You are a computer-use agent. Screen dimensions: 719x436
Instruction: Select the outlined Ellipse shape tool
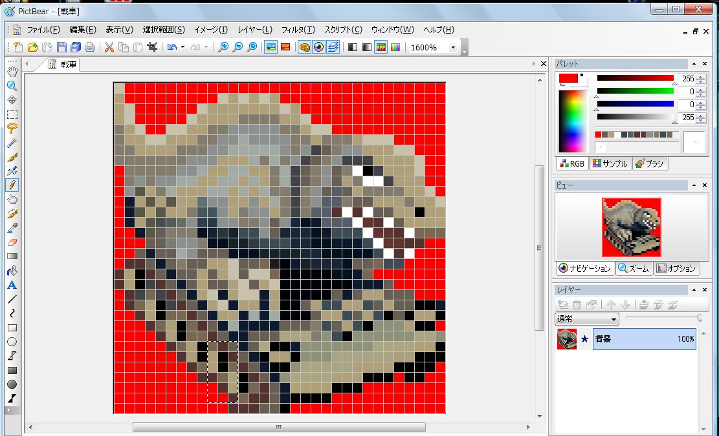coord(12,342)
